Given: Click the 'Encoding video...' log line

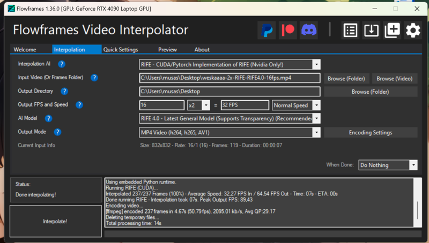Looking at the screenshot, I should click(x=123, y=206).
